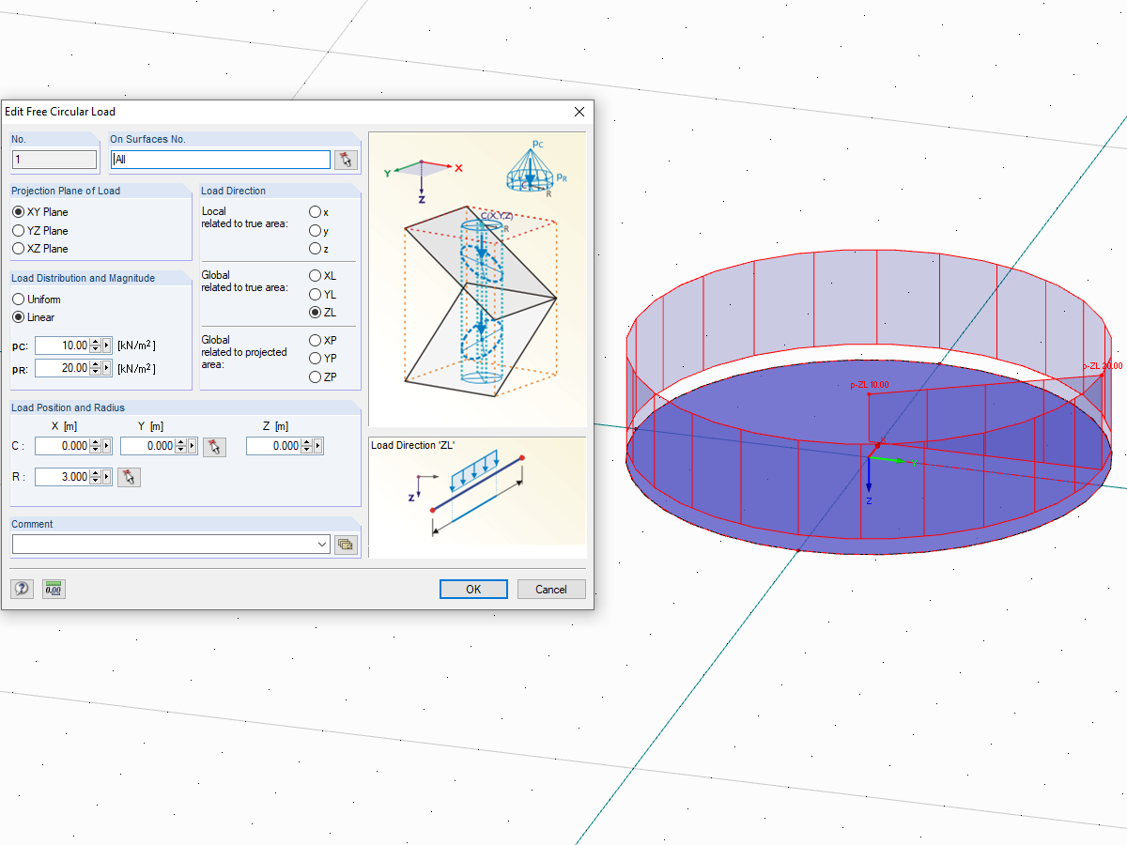
Task: Click the C X coordinate spinner arrows
Action: pyautogui.click(x=95, y=446)
